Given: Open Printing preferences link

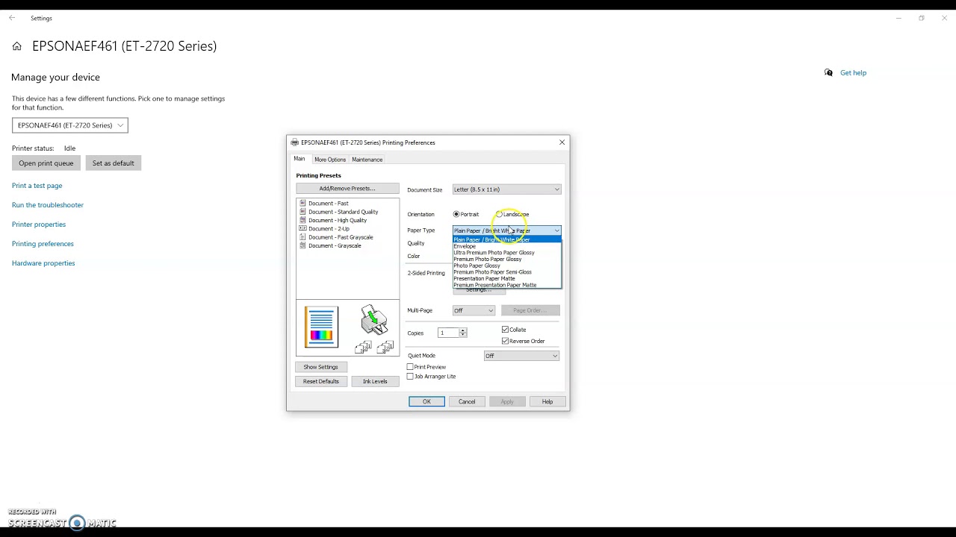Looking at the screenshot, I should pos(43,244).
